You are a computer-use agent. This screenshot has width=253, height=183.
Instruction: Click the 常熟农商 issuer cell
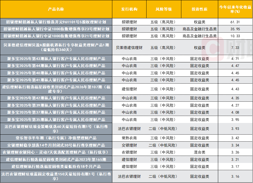click(129, 138)
